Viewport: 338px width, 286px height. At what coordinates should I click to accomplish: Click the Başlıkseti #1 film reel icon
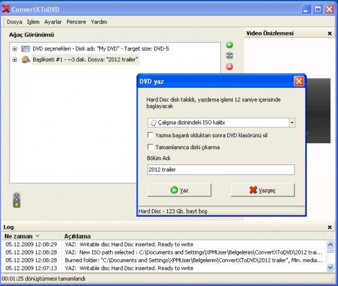tap(26, 59)
